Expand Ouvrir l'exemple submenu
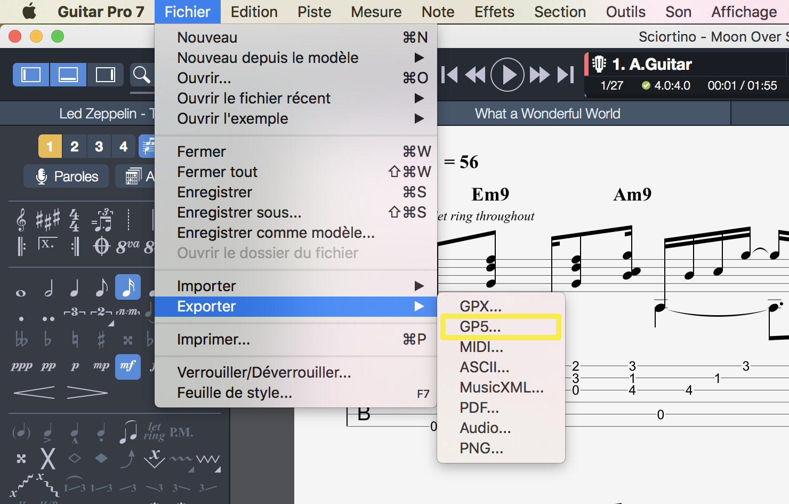The width and height of the screenshot is (789, 504). coord(296,118)
